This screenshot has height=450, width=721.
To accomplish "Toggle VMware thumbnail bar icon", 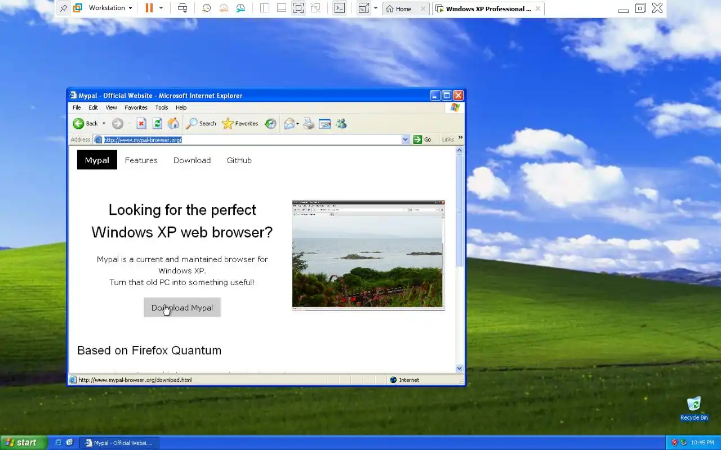I will tap(282, 8).
